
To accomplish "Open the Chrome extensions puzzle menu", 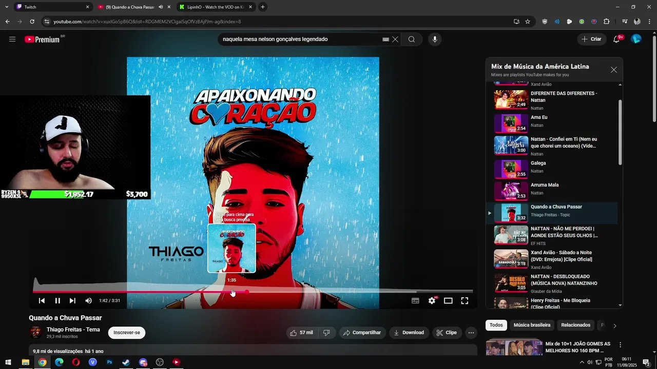I will (607, 22).
